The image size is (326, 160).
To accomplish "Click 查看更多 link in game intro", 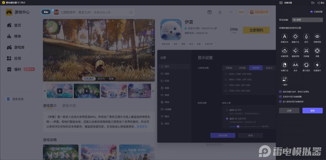I will pos(142,127).
